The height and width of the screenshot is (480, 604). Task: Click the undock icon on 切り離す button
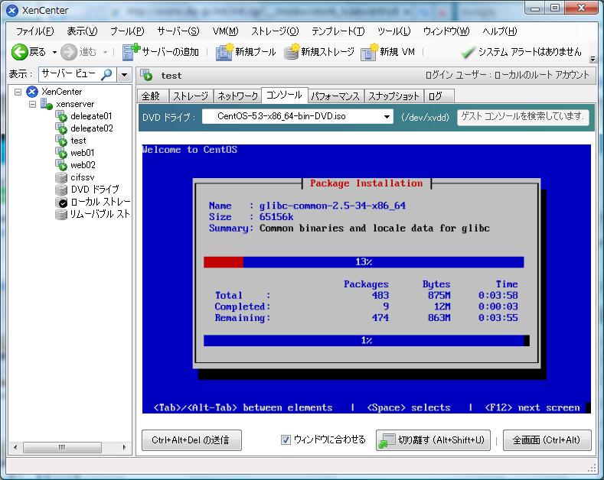coord(387,440)
